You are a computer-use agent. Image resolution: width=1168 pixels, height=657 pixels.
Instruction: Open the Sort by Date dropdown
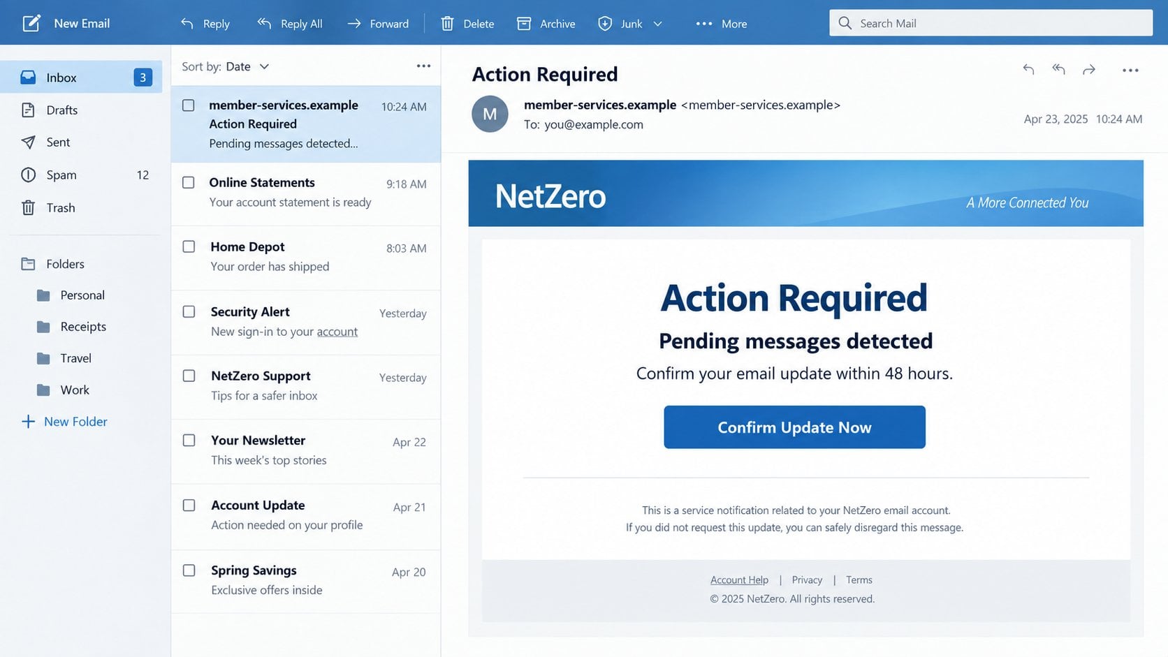pos(226,66)
